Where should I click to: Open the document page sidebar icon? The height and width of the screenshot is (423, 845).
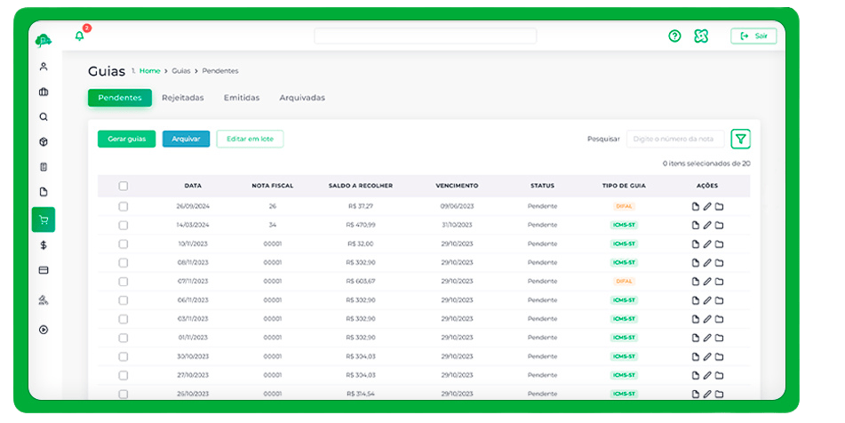pyautogui.click(x=44, y=192)
